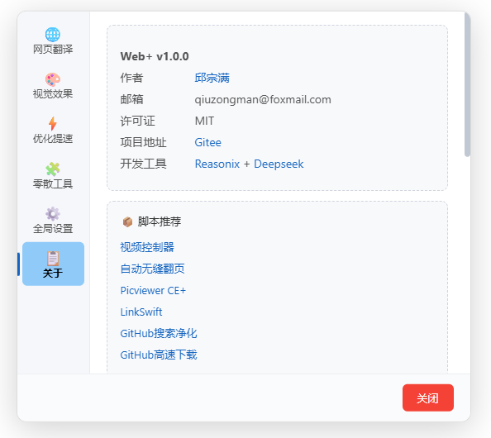Open the 自动无缝翻页 script link

[x=152, y=269]
